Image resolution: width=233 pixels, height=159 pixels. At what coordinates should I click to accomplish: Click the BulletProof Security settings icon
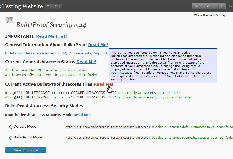[x=10, y=20]
